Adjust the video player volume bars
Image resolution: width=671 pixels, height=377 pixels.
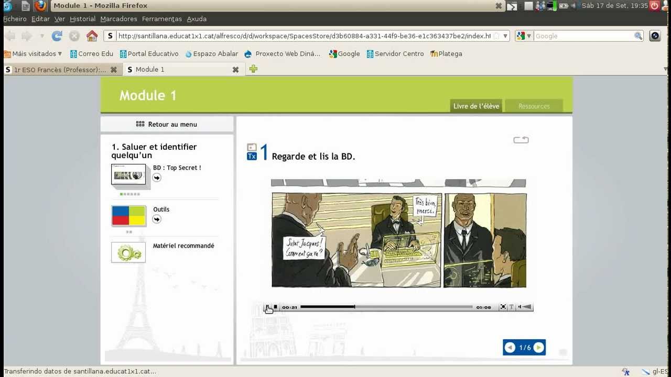(525, 307)
